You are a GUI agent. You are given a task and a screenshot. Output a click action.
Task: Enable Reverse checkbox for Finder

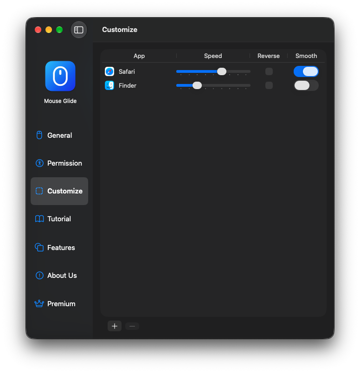pyautogui.click(x=269, y=85)
